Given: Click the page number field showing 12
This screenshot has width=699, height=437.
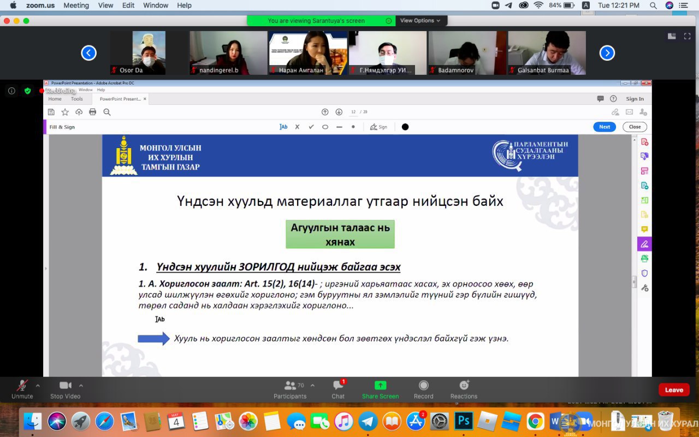Looking at the screenshot, I should (353, 112).
